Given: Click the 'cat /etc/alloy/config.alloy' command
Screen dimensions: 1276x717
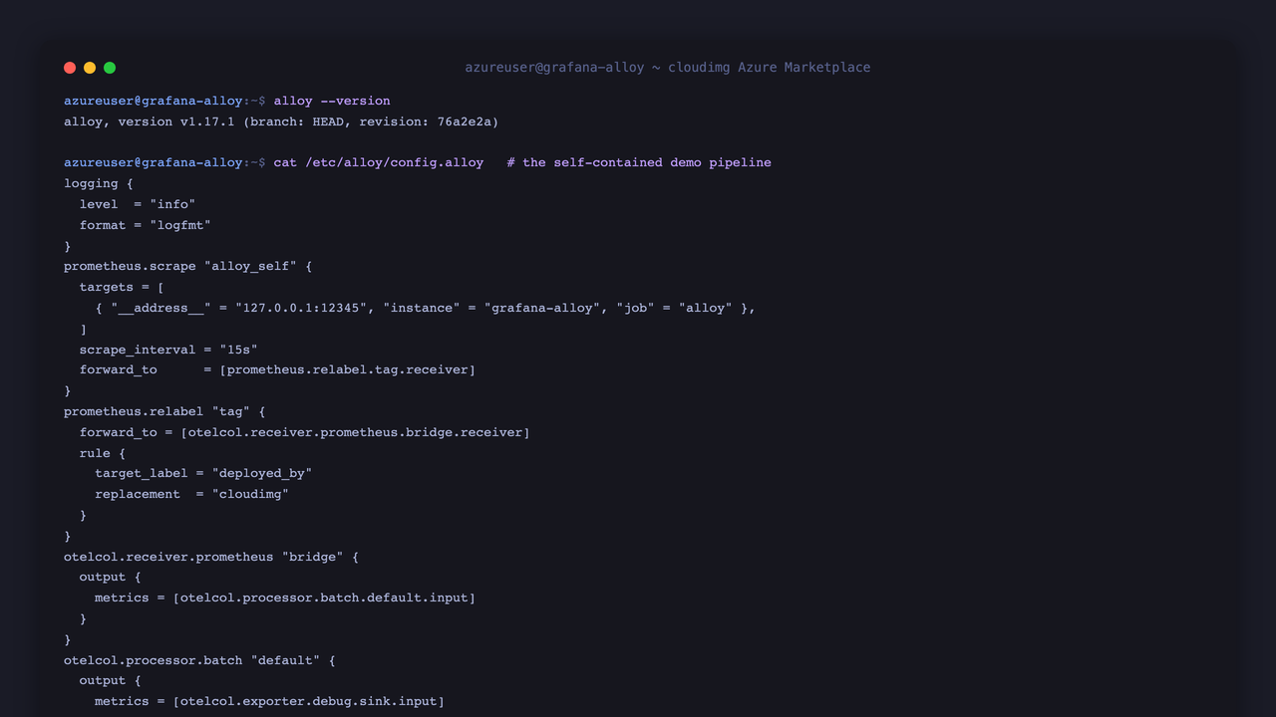Looking at the screenshot, I should [379, 162].
